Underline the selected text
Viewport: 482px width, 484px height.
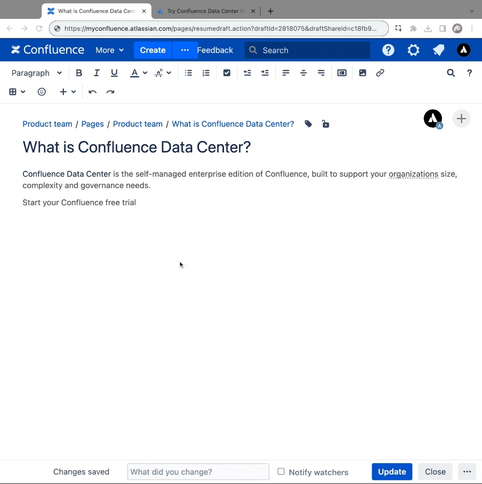[114, 73]
